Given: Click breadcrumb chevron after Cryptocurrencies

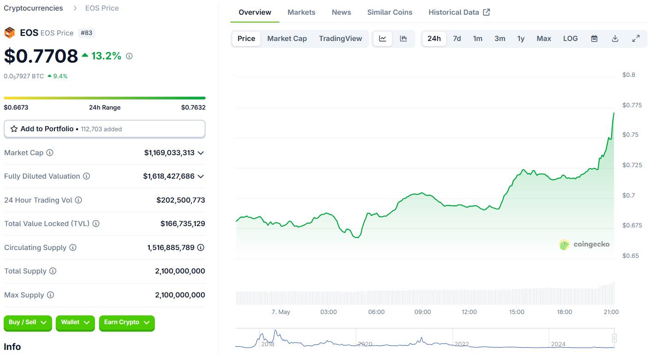Looking at the screenshot, I should pos(75,8).
